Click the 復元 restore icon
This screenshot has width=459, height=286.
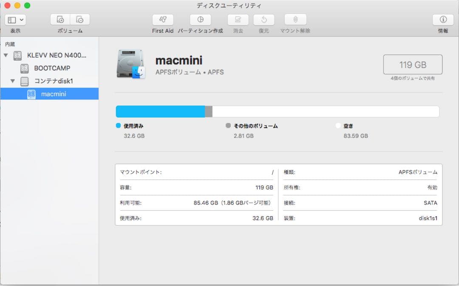(263, 20)
